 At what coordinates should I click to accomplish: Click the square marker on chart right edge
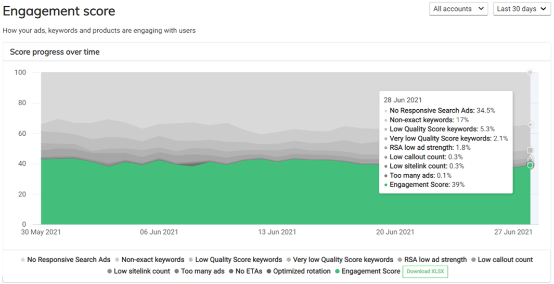pyautogui.click(x=530, y=150)
